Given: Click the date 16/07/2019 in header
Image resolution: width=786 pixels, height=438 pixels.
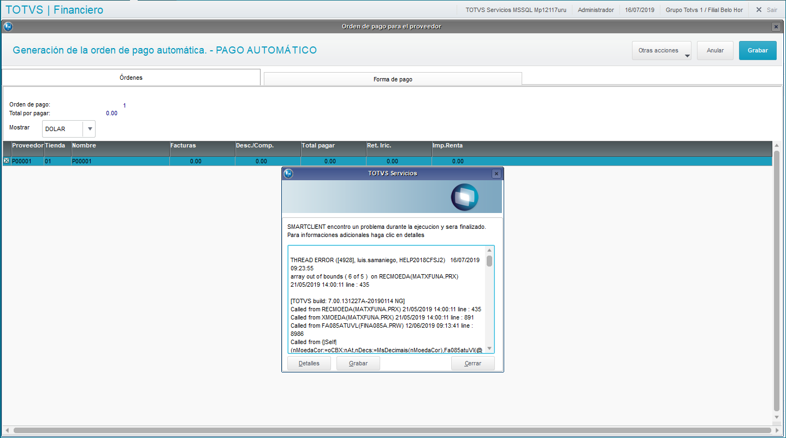Looking at the screenshot, I should tap(640, 10).
